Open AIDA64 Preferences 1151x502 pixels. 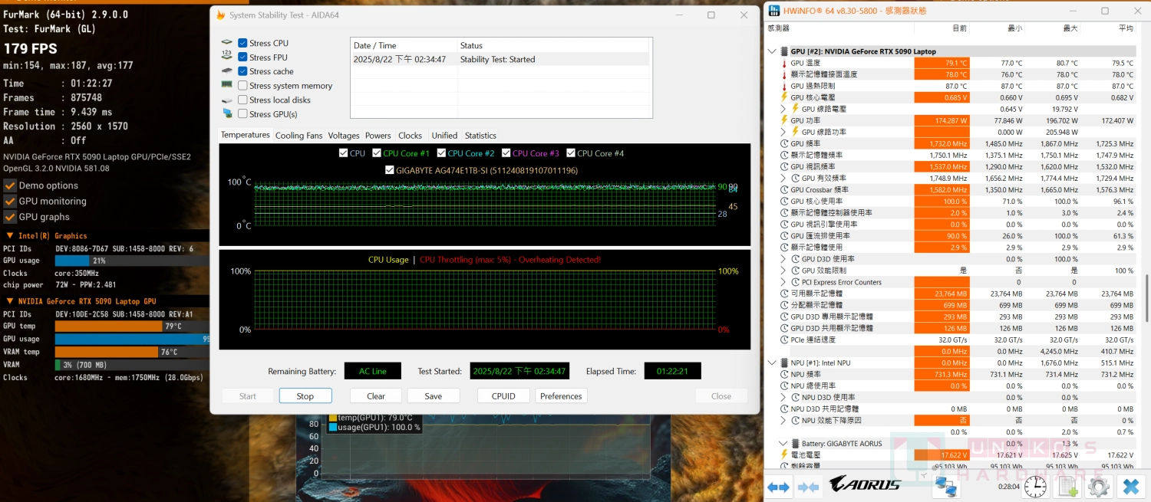[561, 396]
